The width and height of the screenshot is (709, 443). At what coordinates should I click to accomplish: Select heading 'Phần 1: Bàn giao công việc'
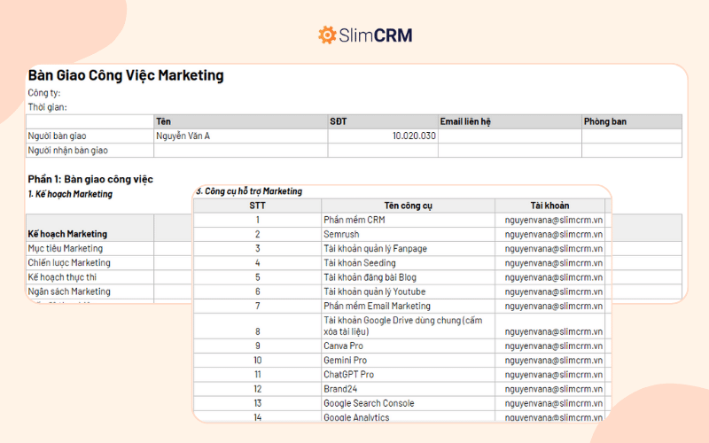coord(90,179)
